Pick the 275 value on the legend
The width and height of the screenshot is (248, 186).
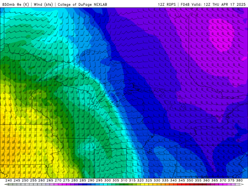66,180
